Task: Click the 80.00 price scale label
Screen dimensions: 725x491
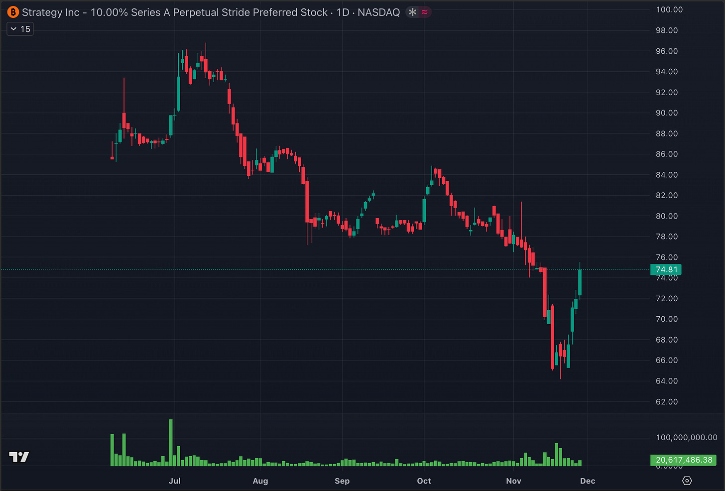Action: [667, 216]
